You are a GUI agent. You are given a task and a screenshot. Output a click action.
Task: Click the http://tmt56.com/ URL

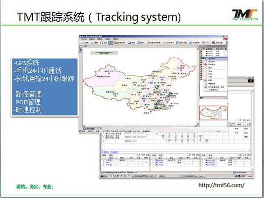coord(221,185)
